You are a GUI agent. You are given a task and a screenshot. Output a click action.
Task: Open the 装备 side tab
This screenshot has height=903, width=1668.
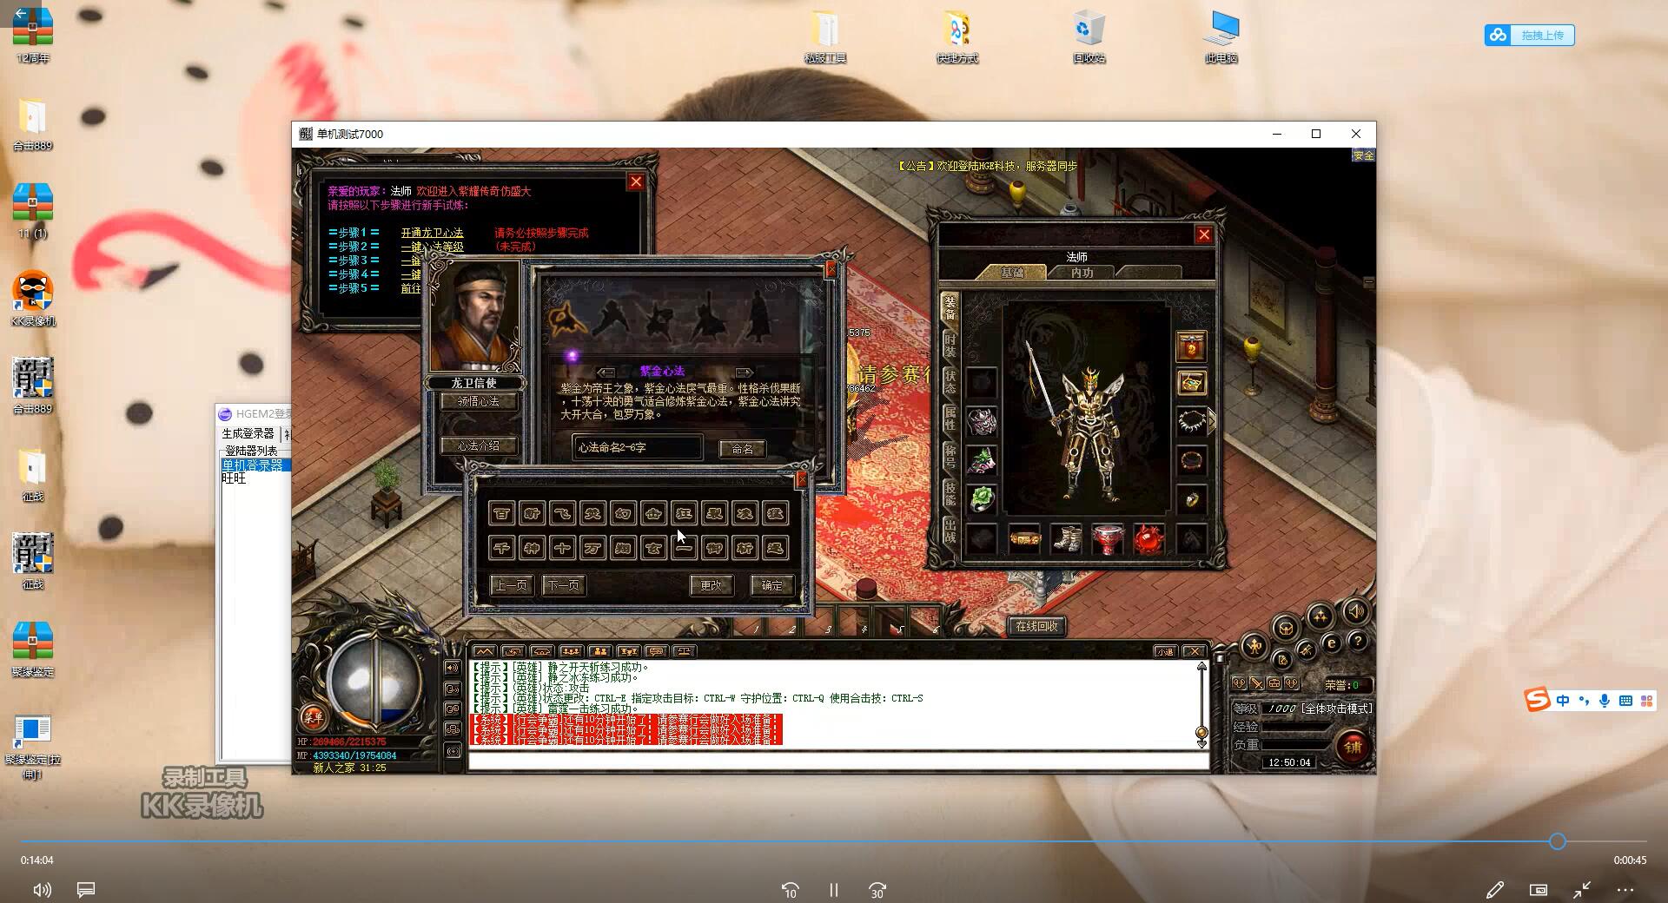(950, 308)
